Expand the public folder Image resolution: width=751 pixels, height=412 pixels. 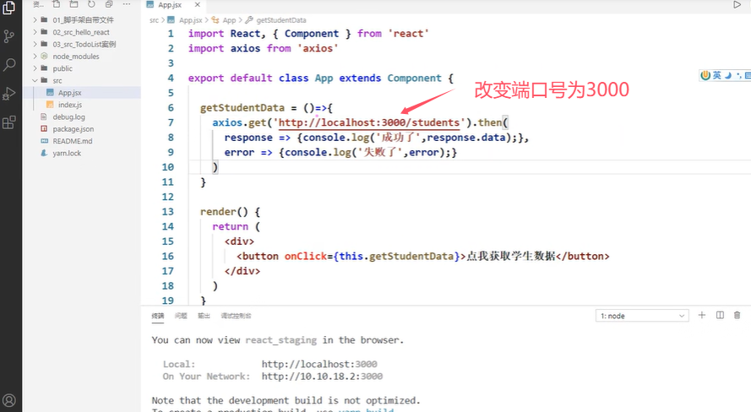click(x=81, y=68)
